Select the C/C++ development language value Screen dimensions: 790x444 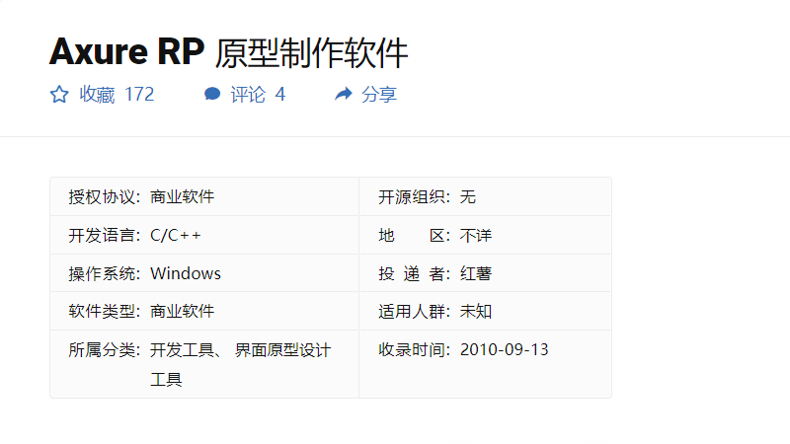click(x=176, y=235)
